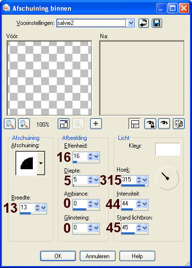Viewport: 192px width, 268px height.
Task: Open Help for this dialog
Action: [x=137, y=256]
